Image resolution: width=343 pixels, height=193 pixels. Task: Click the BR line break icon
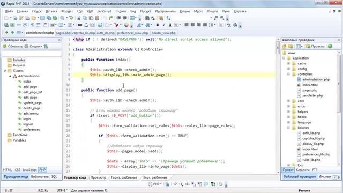[x=80, y=25]
